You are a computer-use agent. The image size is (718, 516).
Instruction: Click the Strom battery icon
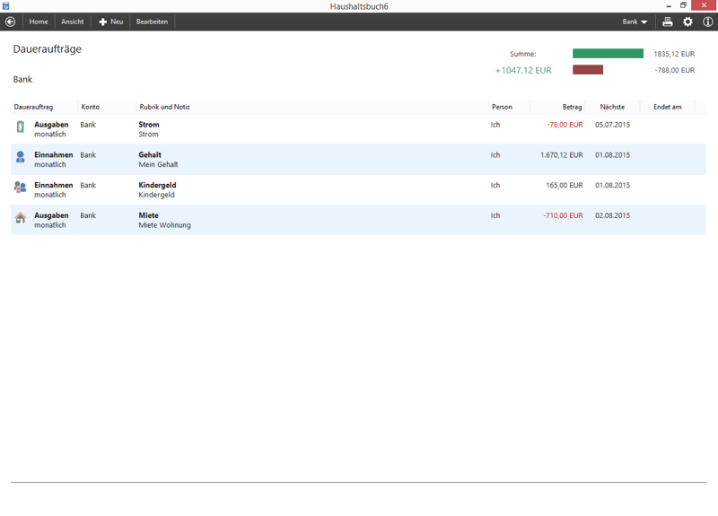pos(21,127)
